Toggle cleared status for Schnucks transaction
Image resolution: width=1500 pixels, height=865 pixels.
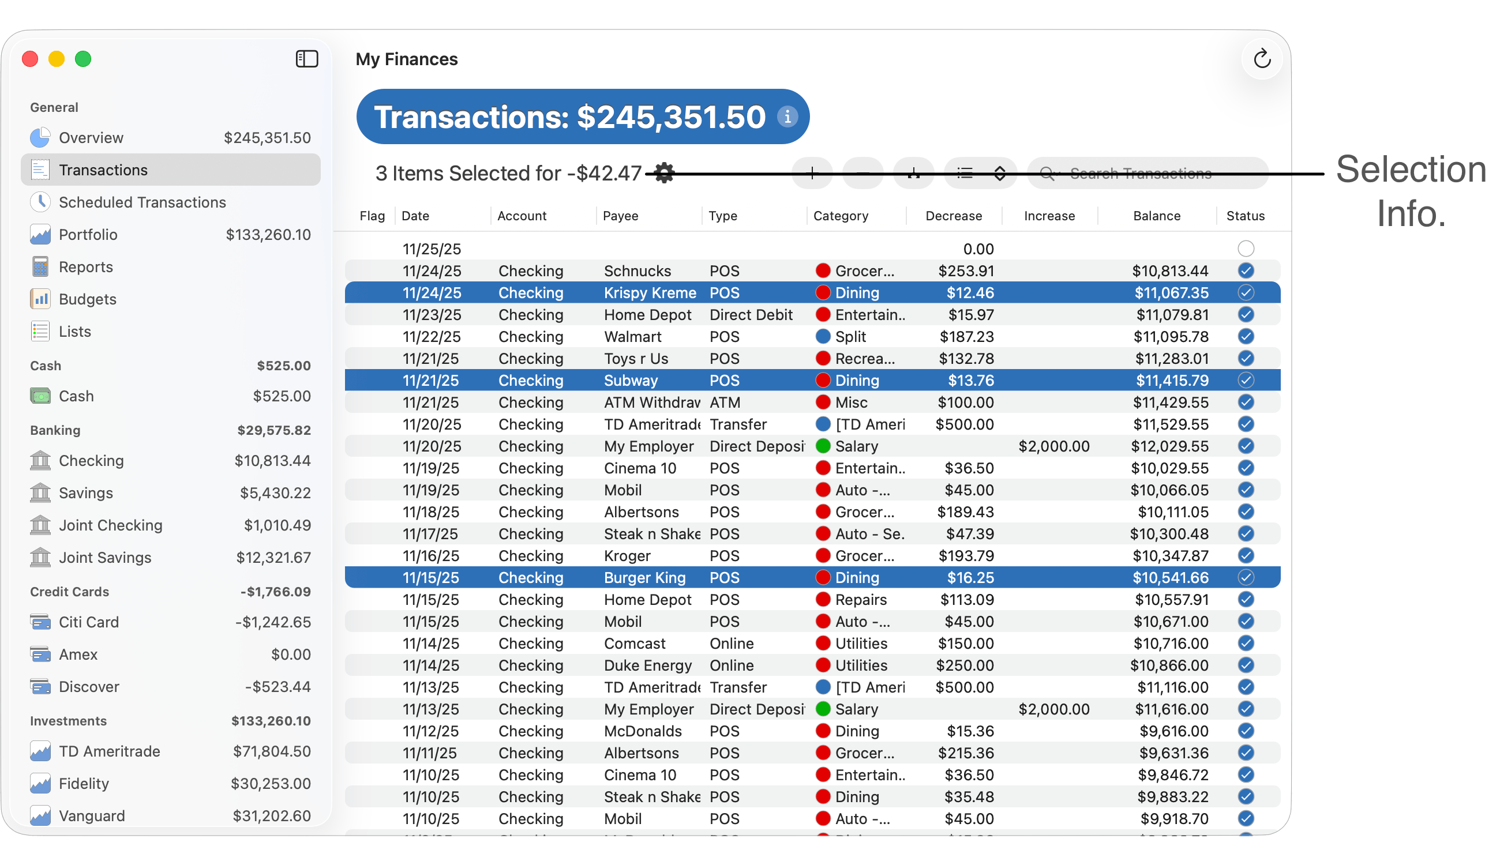1246,270
